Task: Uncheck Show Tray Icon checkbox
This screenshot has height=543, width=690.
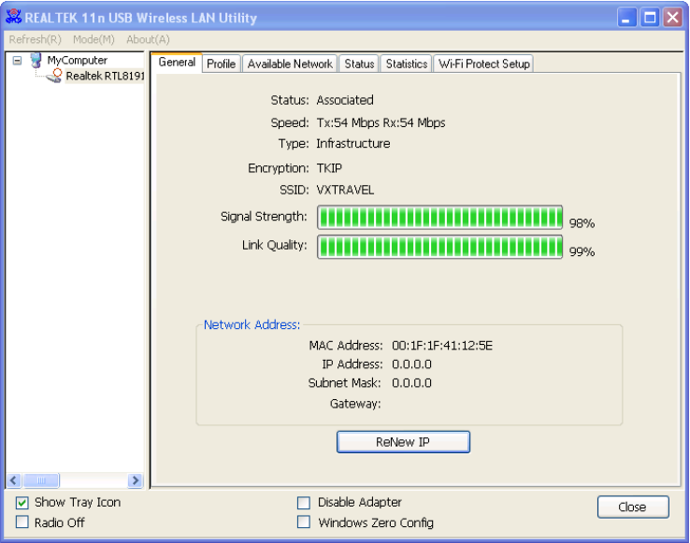Action: [22, 502]
